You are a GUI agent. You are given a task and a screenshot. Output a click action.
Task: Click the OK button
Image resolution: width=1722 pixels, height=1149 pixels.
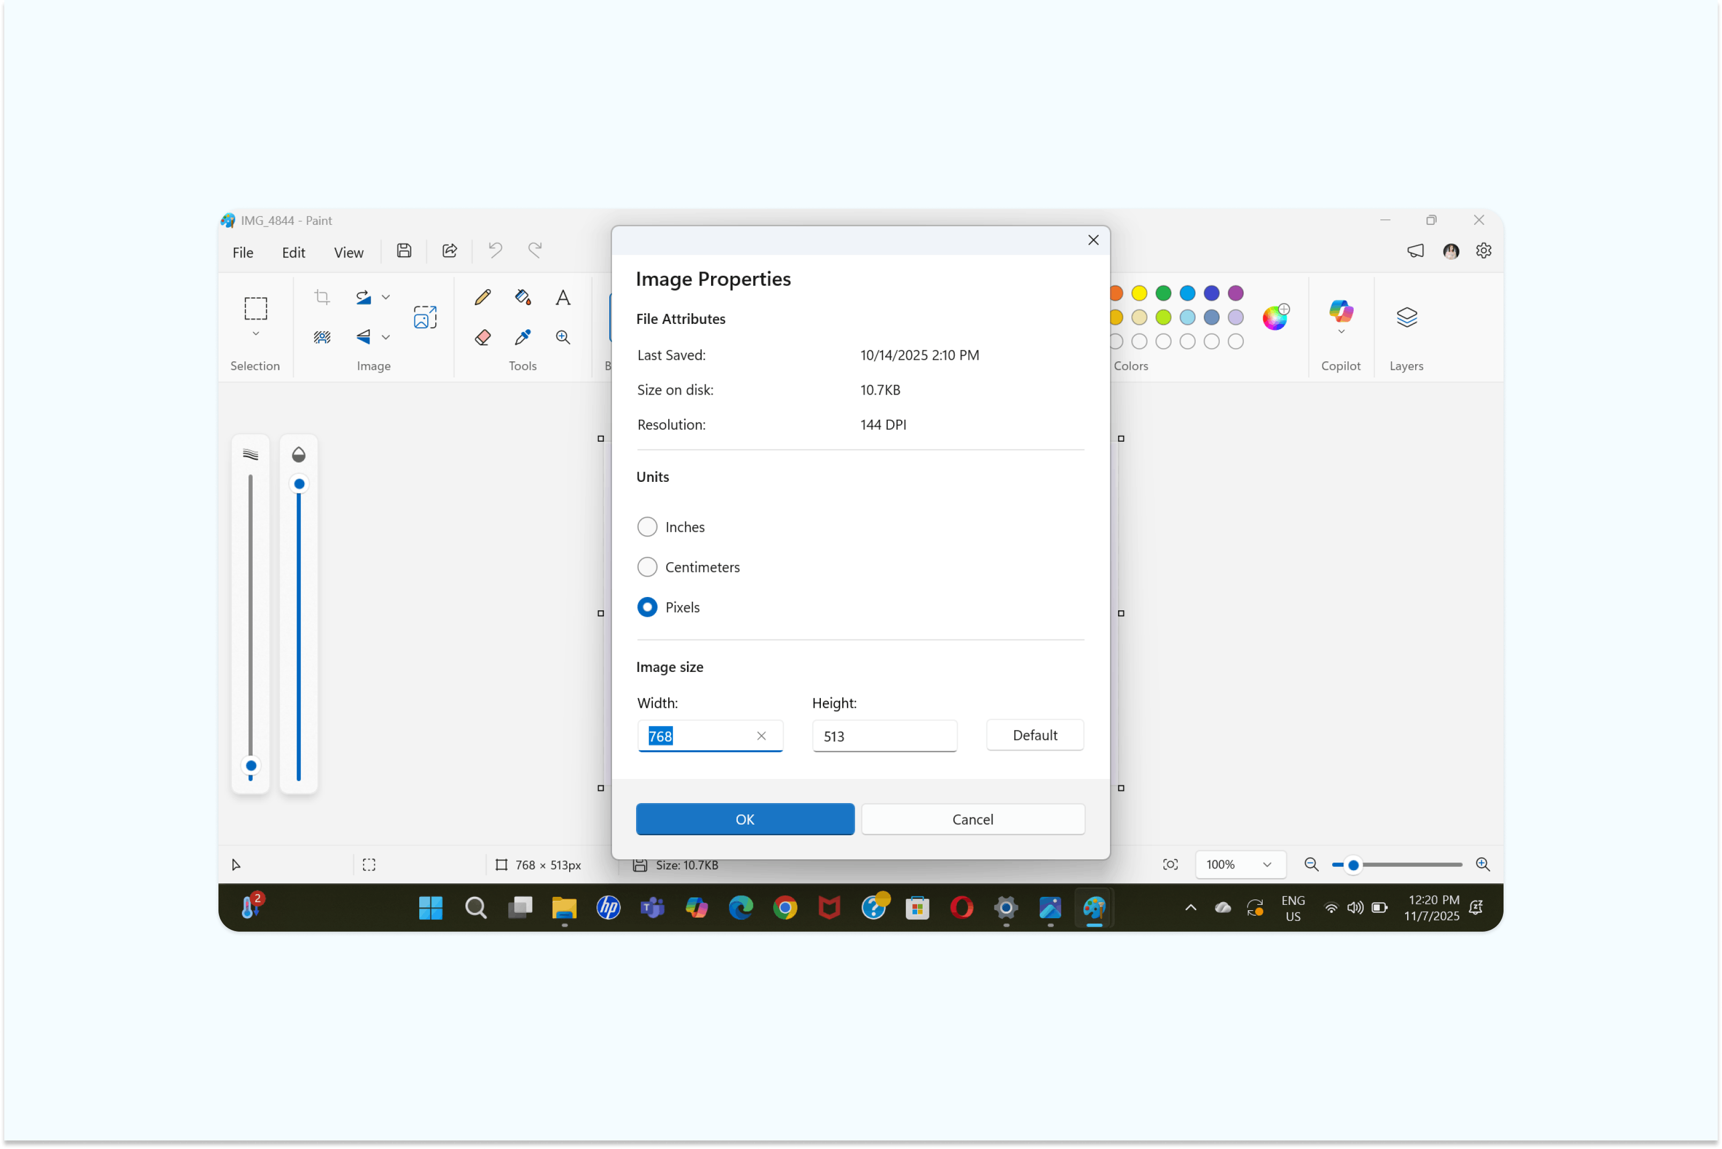click(744, 819)
